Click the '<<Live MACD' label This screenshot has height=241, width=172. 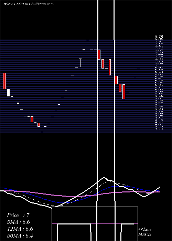click(x=145, y=232)
